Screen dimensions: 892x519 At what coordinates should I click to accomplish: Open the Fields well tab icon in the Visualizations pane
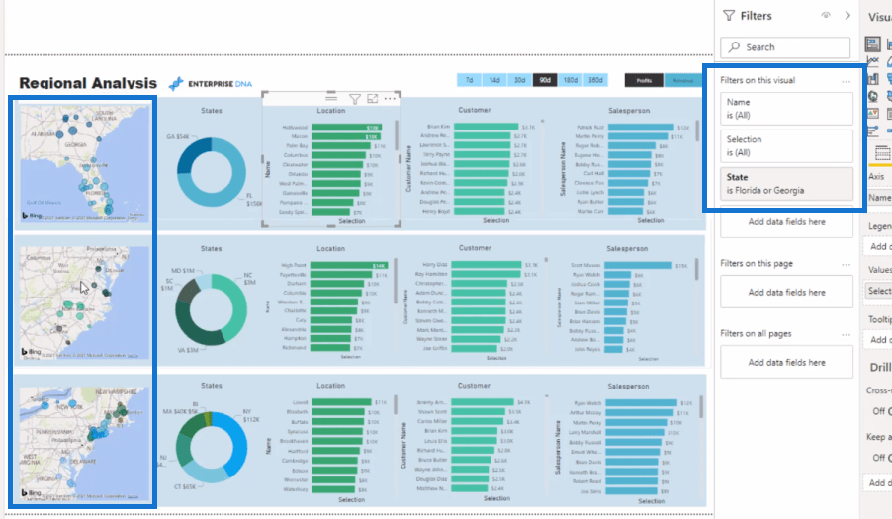882,152
